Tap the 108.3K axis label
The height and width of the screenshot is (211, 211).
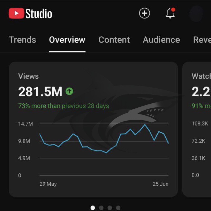[200, 123]
